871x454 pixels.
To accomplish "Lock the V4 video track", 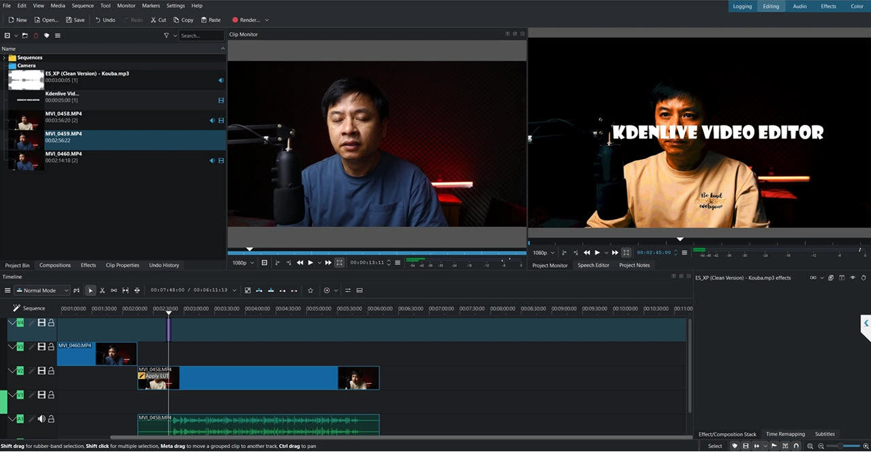I will (51, 322).
